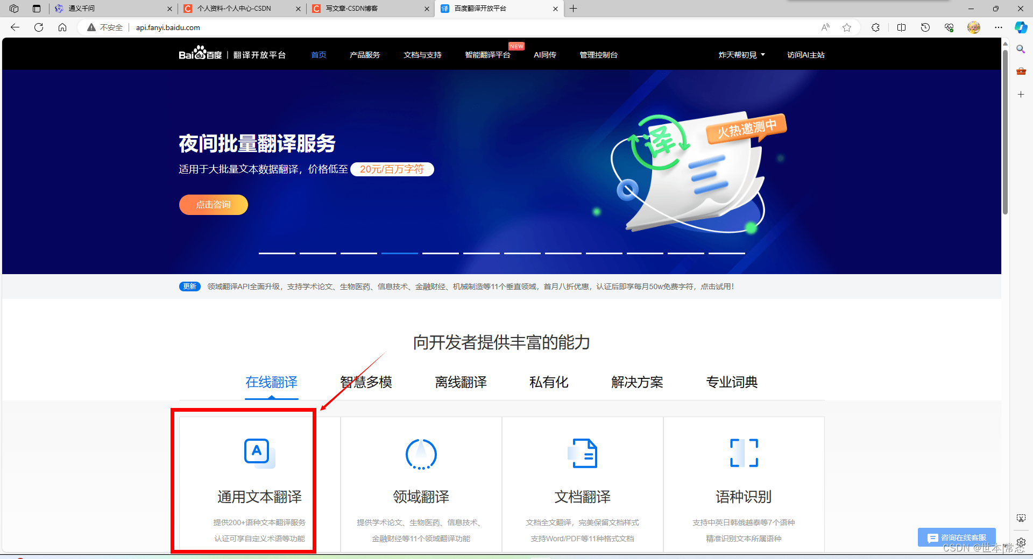Click the 20元/百万字符 price badge

[392, 169]
